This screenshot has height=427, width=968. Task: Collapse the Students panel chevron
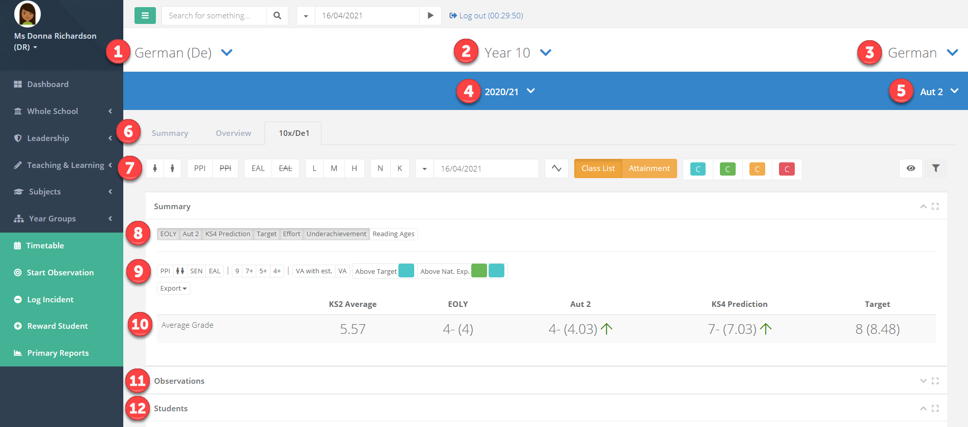click(923, 408)
